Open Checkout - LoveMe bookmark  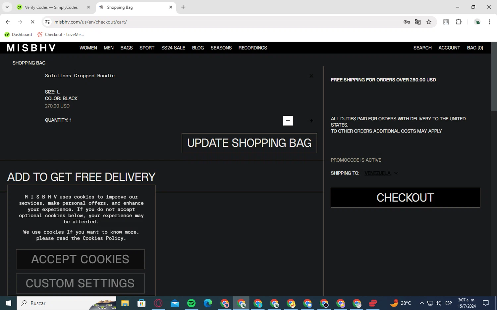click(x=60, y=34)
